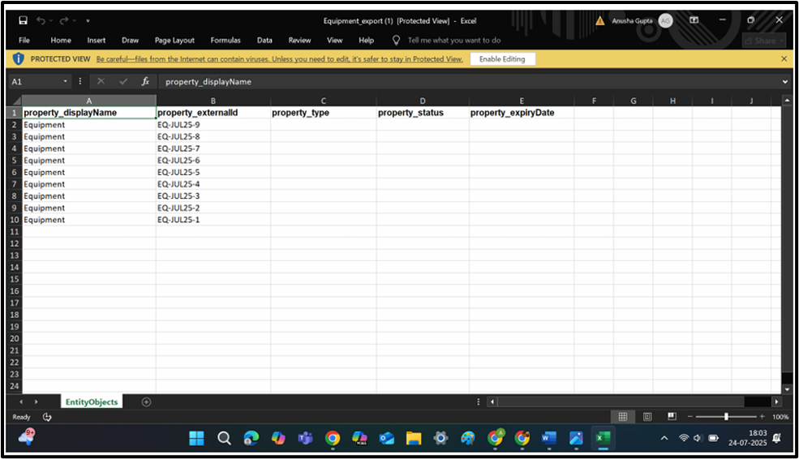
Task: Undo the last action
Action: 41,20
